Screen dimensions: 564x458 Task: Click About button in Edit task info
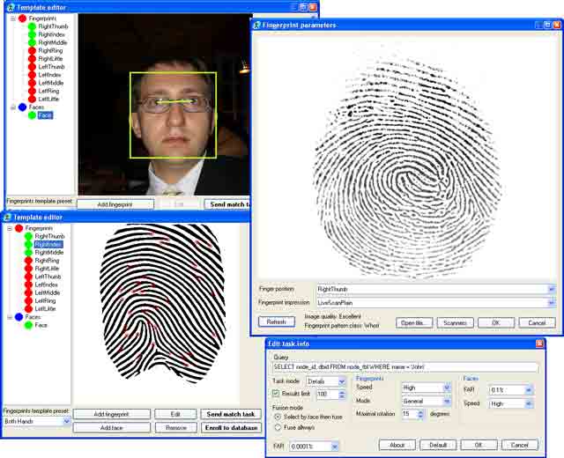(x=397, y=445)
